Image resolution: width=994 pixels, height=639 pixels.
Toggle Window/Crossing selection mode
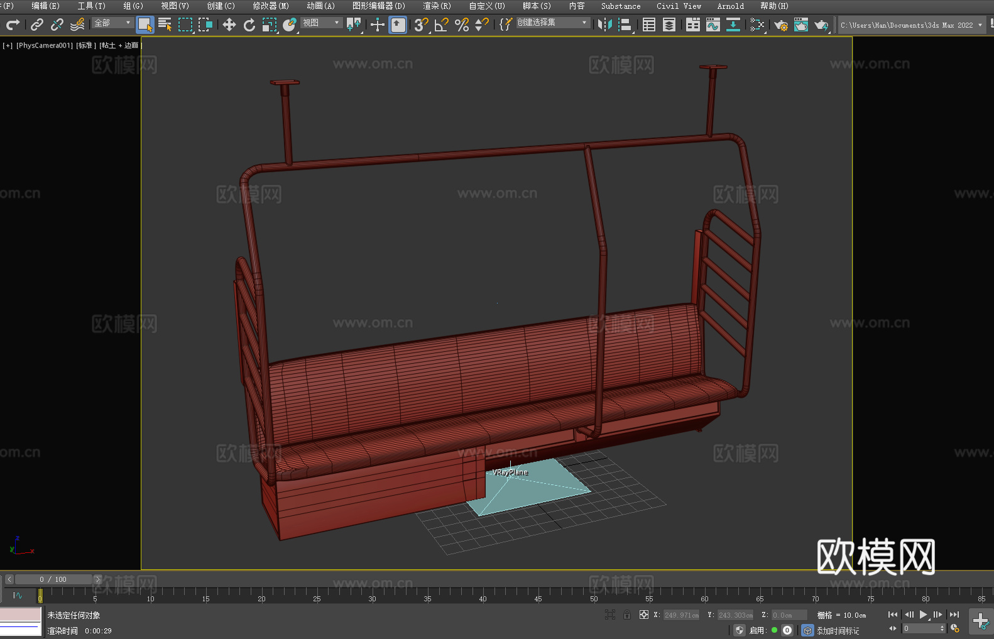[205, 25]
